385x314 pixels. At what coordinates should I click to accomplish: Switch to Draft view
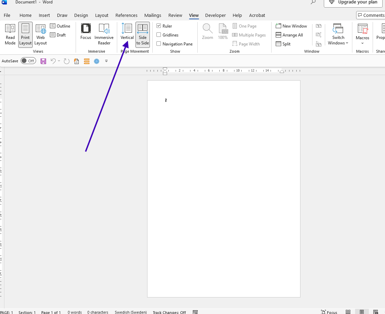pyautogui.click(x=58, y=35)
